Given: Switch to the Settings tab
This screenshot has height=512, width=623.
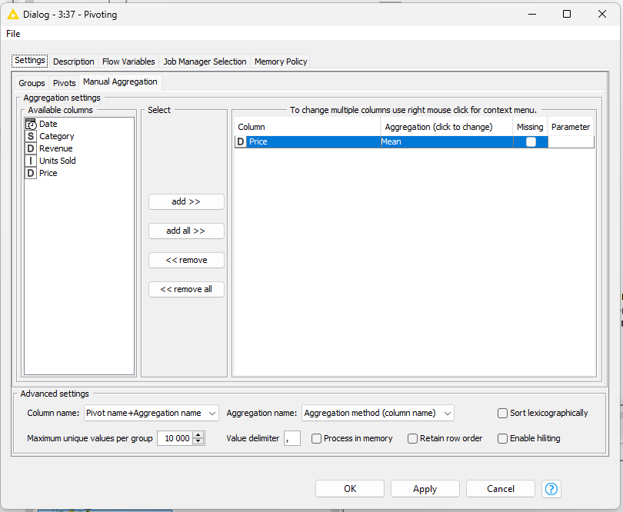Looking at the screenshot, I should 30,61.
